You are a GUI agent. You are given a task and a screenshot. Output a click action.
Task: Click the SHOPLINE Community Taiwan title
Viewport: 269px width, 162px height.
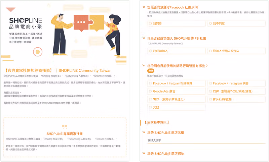point(85,70)
